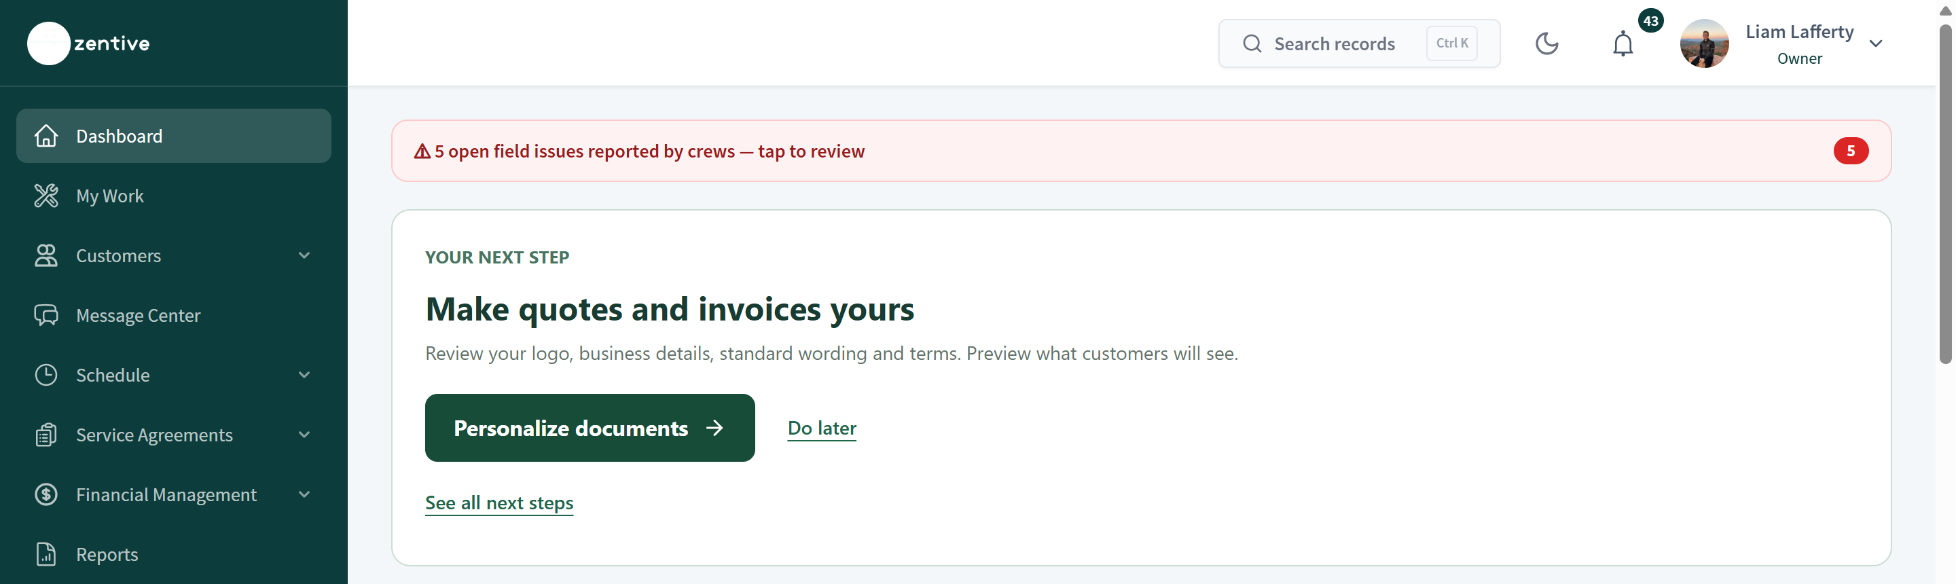1956x584 pixels.
Task: Click the Zentive logo
Action: pos(89,43)
